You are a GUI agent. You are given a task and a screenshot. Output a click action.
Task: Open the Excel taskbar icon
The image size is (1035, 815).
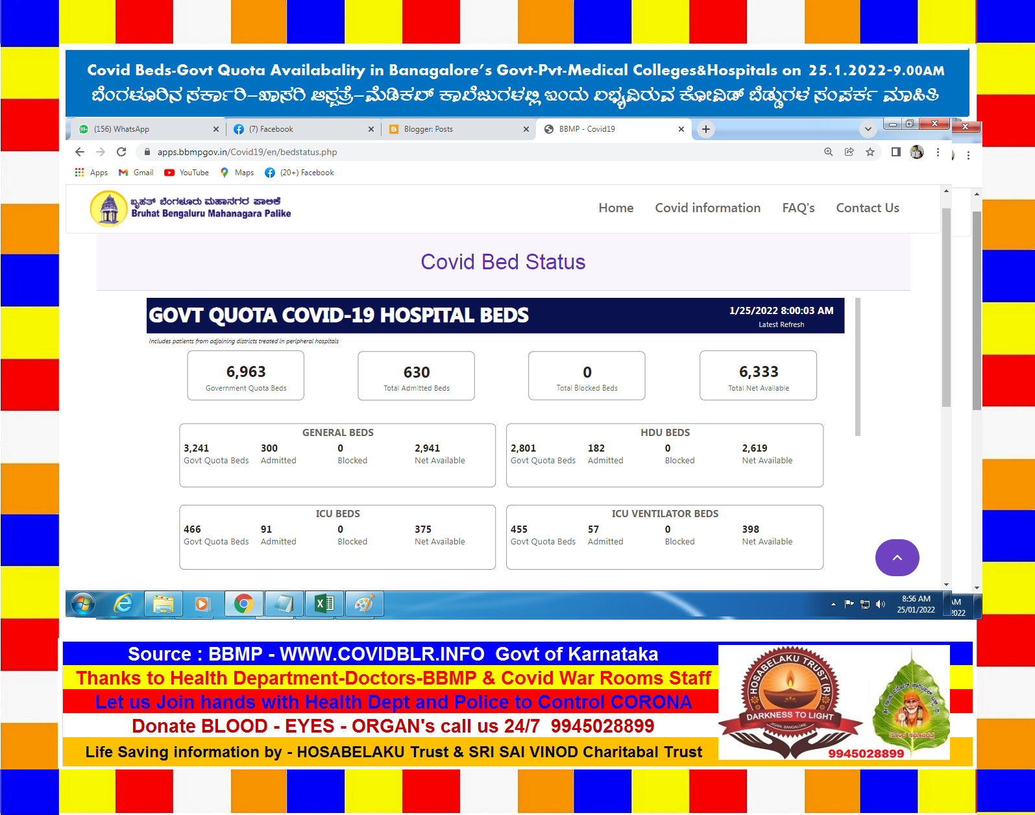[x=324, y=604]
